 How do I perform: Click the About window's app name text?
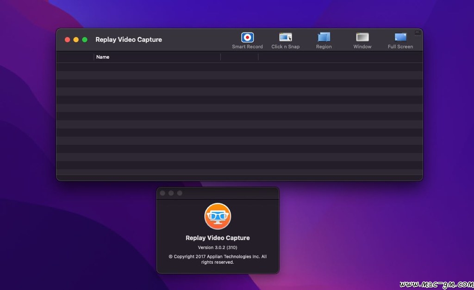(218, 238)
